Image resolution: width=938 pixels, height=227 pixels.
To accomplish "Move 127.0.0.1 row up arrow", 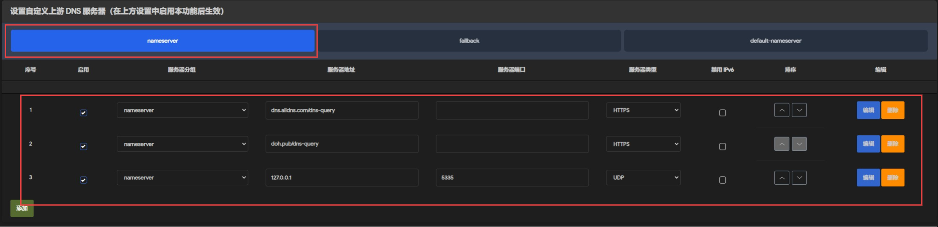I will [781, 178].
